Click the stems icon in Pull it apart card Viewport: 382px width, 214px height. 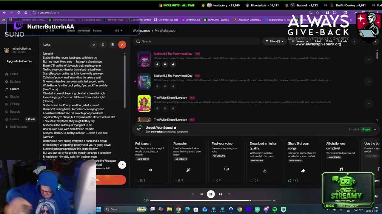(x=150, y=170)
